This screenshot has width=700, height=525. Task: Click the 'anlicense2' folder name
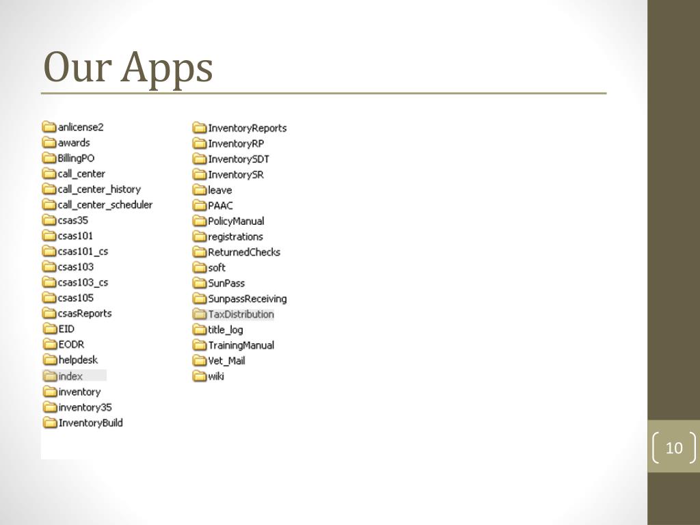point(81,127)
